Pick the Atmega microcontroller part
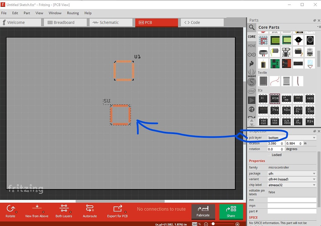 (x=275, y=99)
